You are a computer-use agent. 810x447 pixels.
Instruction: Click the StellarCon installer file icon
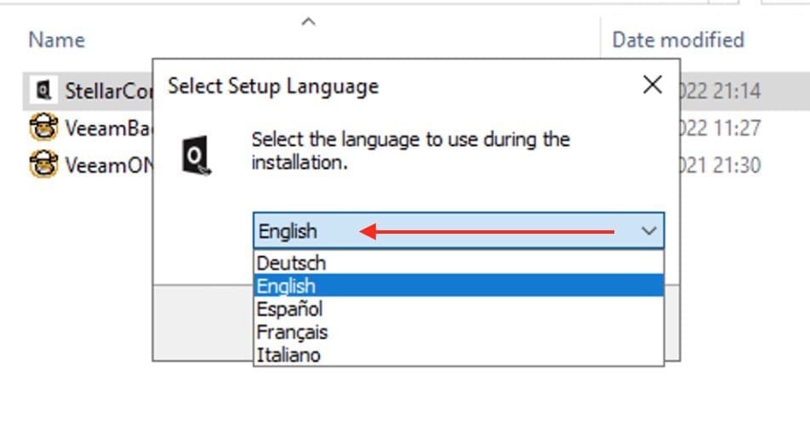point(41,90)
